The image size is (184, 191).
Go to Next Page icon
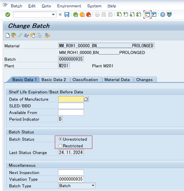coord(132,15)
